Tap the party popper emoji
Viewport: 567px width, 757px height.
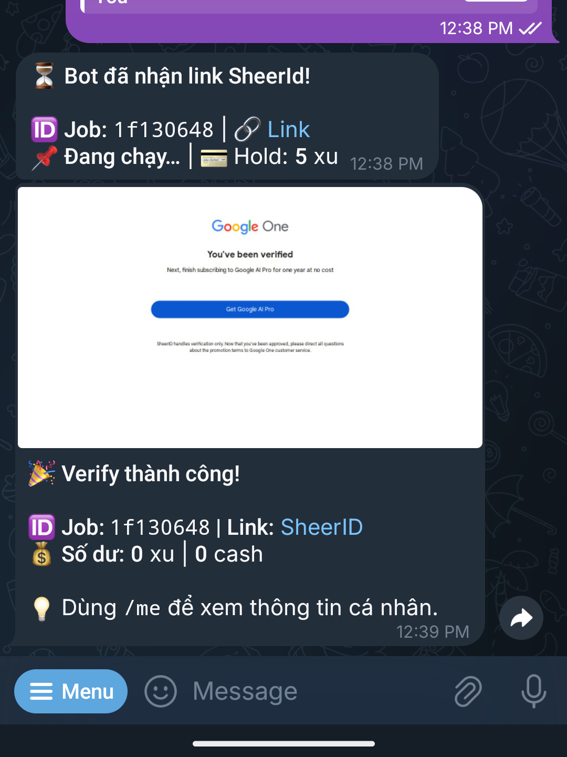click(41, 473)
